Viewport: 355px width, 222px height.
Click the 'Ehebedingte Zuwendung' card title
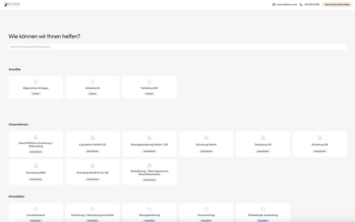pyautogui.click(x=263, y=215)
